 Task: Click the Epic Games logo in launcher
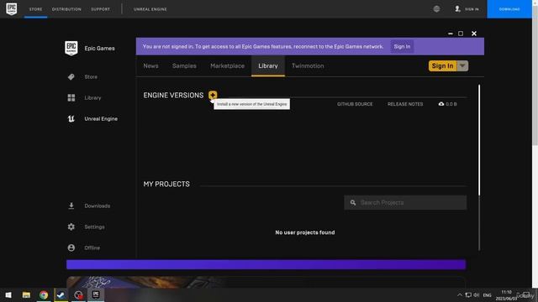[x=71, y=49]
